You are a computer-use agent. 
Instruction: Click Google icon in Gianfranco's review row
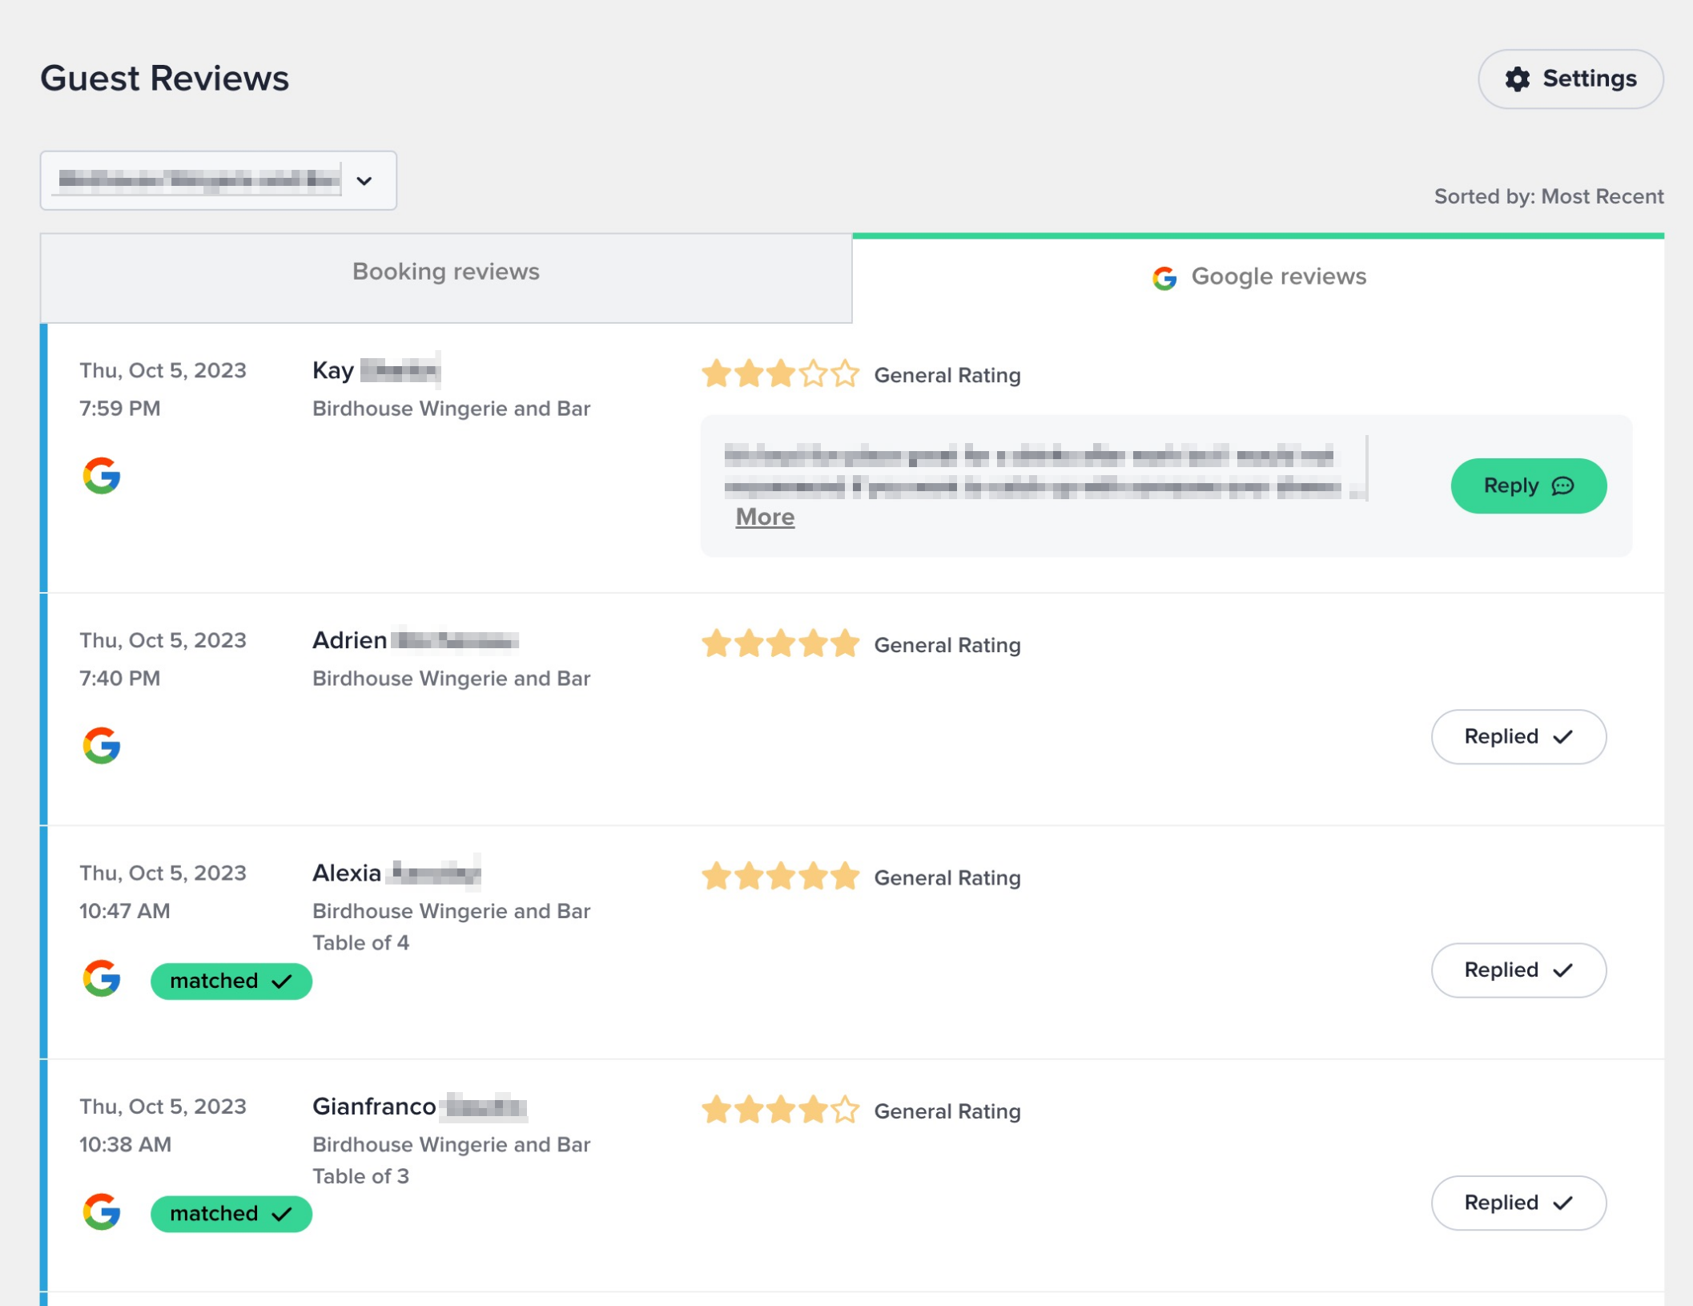pyautogui.click(x=102, y=1211)
